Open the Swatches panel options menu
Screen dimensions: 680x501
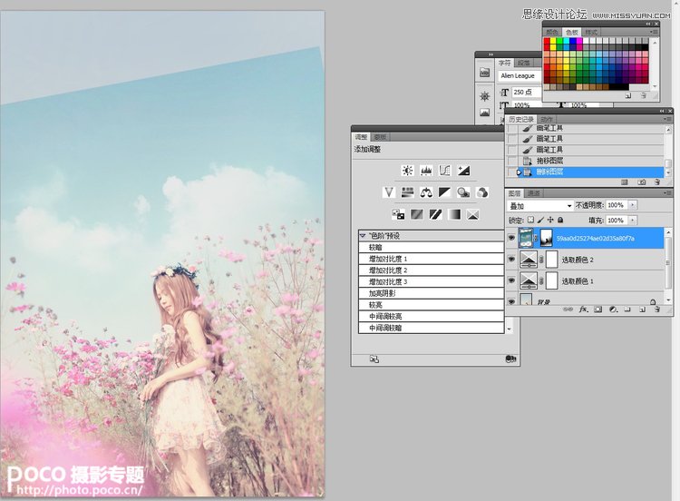(654, 32)
